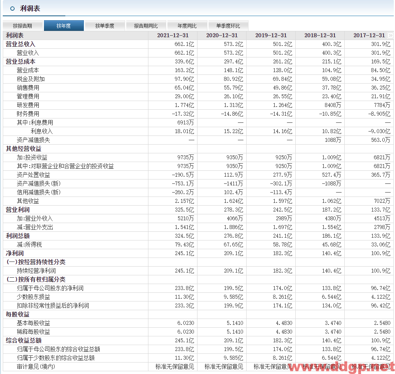
Task: Click the 营业成本 row label
Action: (28, 71)
